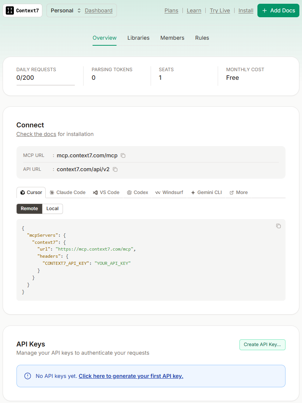Screen dimensions: 302x403
Task: Switch to the Libraries tab
Action: tap(138, 38)
